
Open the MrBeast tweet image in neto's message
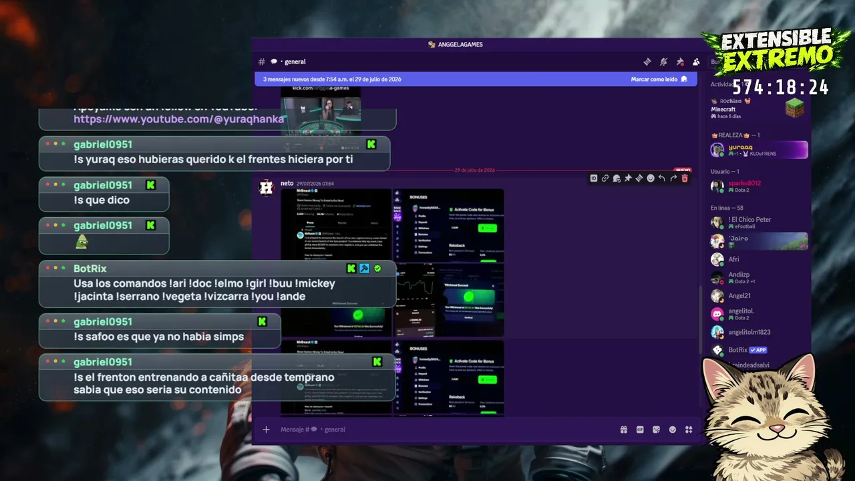tap(336, 225)
